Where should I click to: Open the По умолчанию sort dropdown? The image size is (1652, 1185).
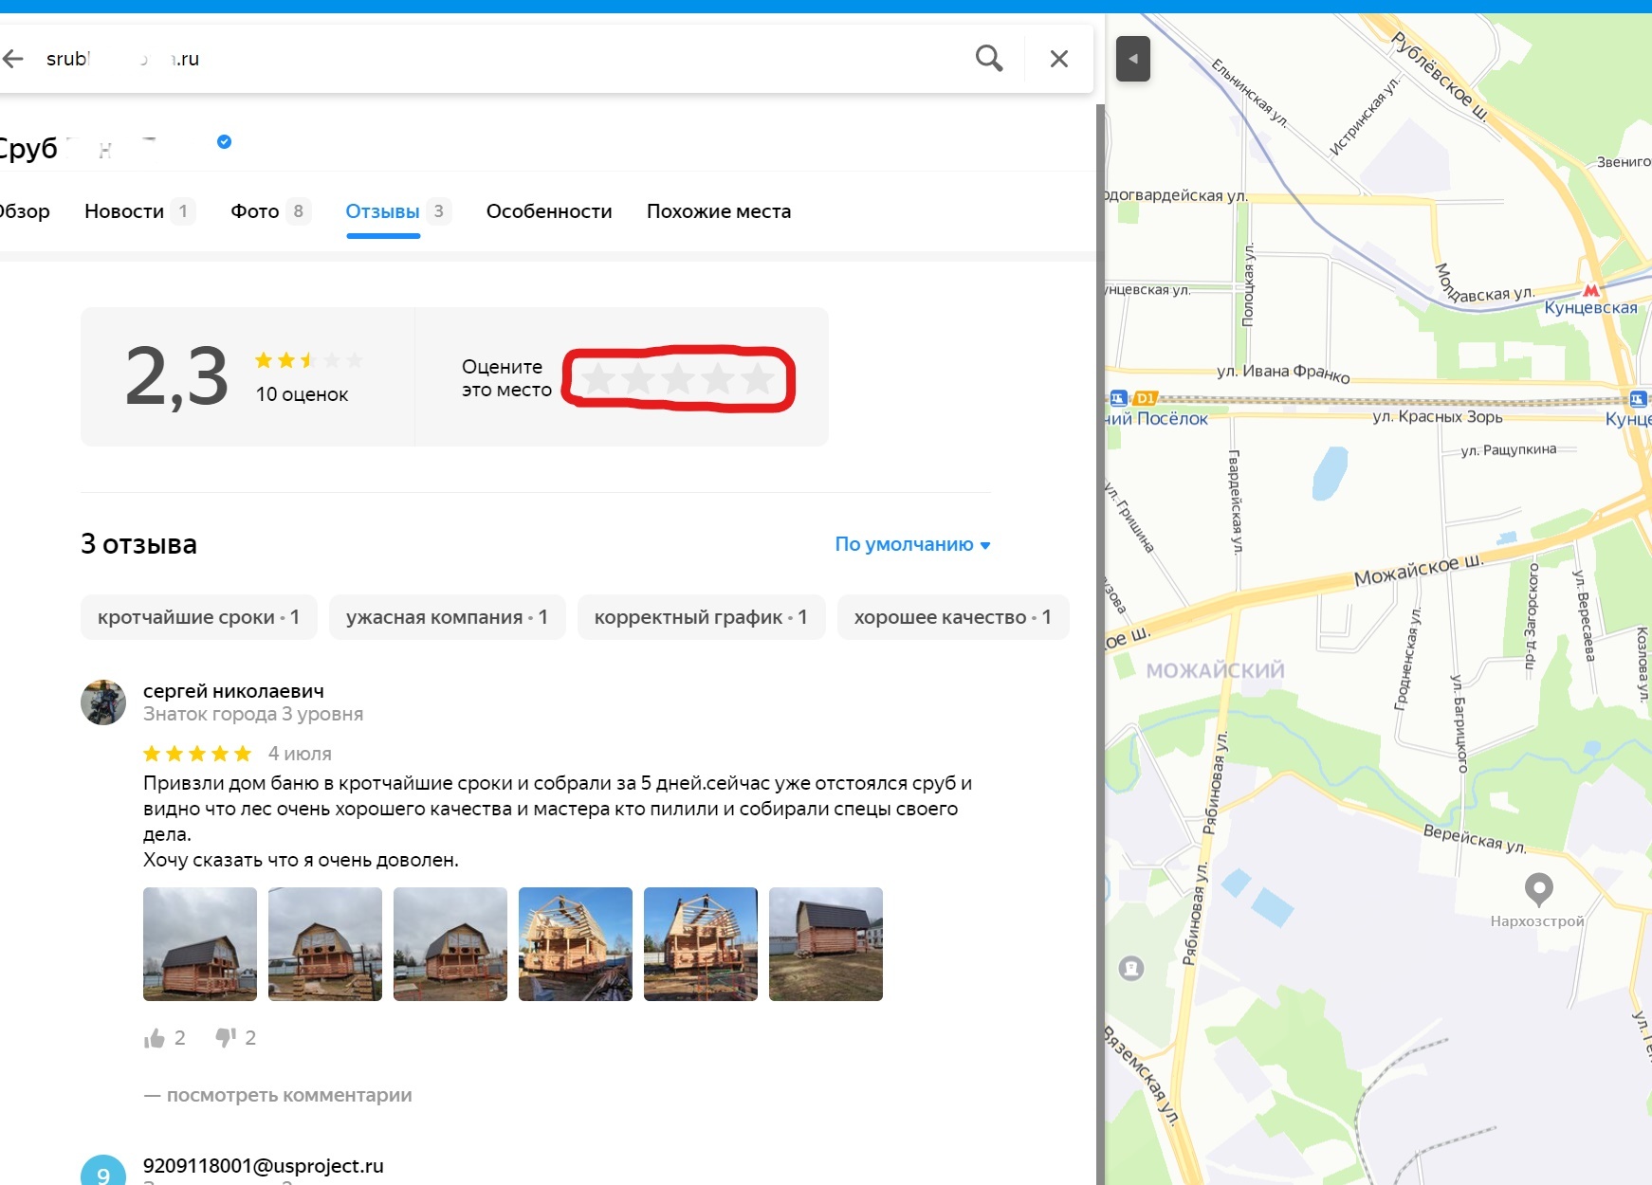pos(912,544)
